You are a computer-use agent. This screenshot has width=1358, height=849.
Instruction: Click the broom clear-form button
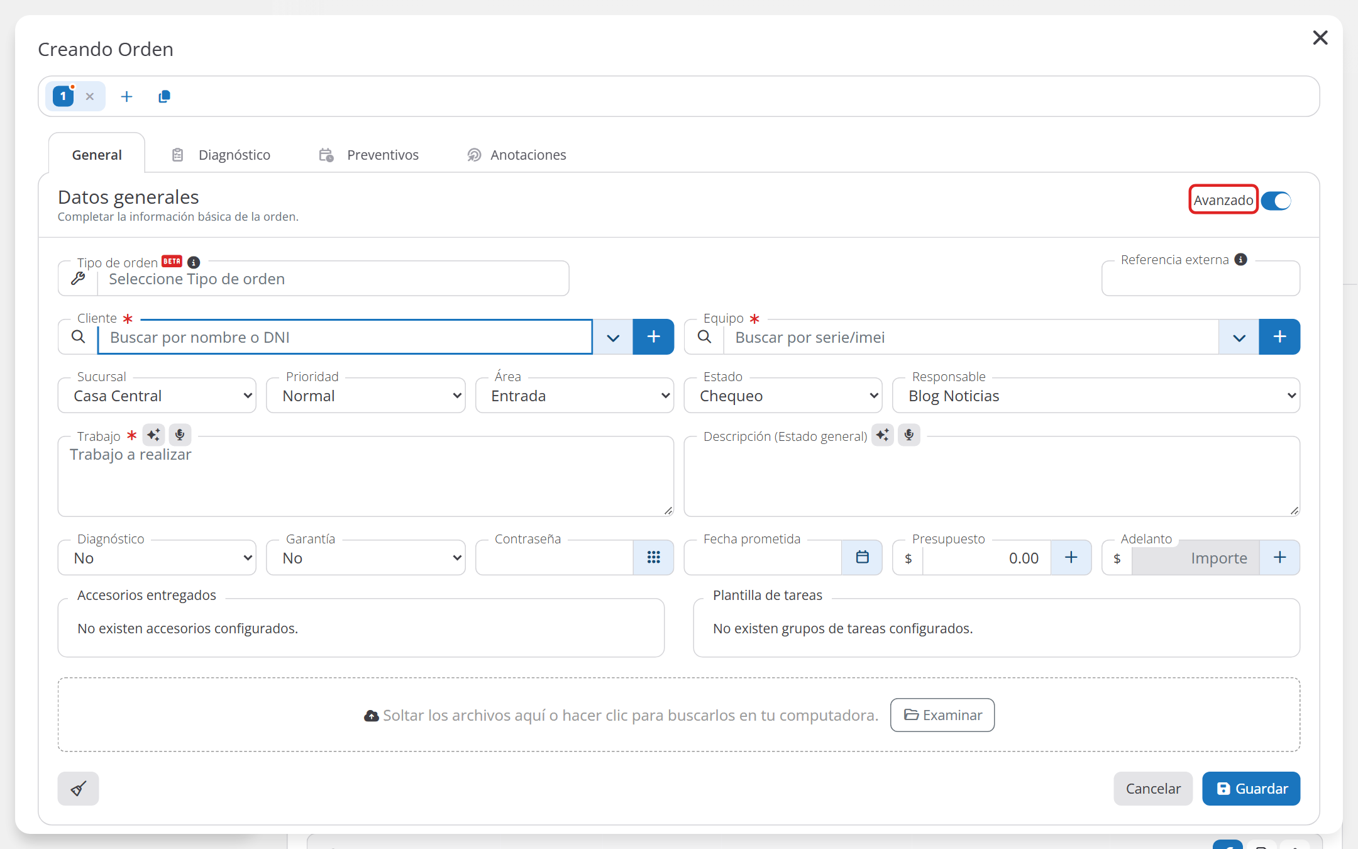(x=78, y=789)
